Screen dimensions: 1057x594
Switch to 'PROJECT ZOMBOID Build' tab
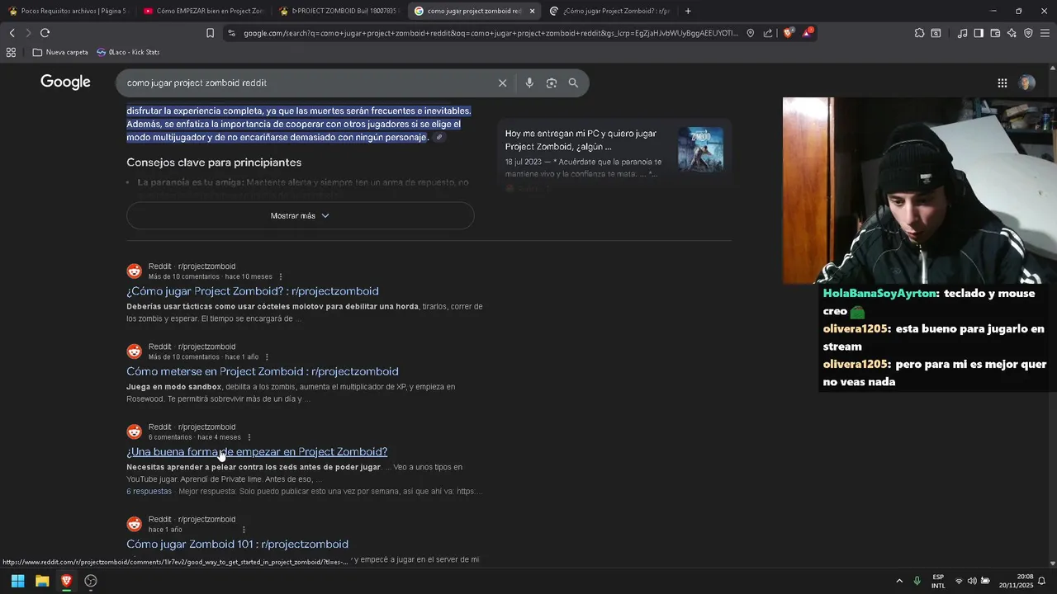click(x=339, y=11)
